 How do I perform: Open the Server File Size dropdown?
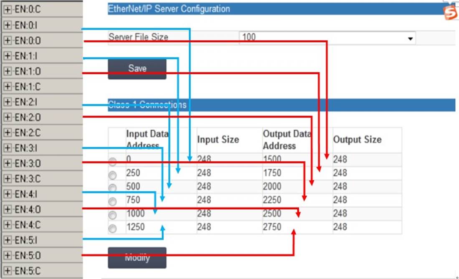[327, 38]
